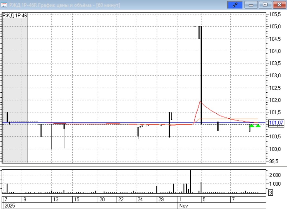Minimize the РЖД 1Р-46R chart window
Image resolution: width=287 pixels, height=209 pixels.
(x=251, y=5)
